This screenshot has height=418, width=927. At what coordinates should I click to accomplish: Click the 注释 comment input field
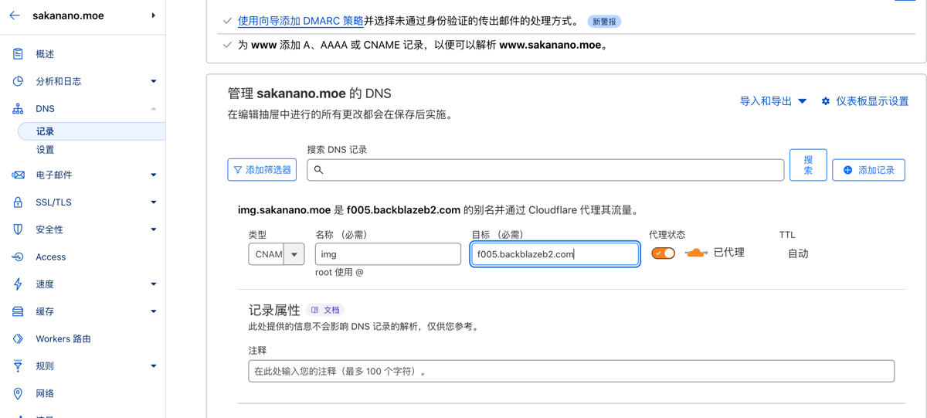coord(572,371)
